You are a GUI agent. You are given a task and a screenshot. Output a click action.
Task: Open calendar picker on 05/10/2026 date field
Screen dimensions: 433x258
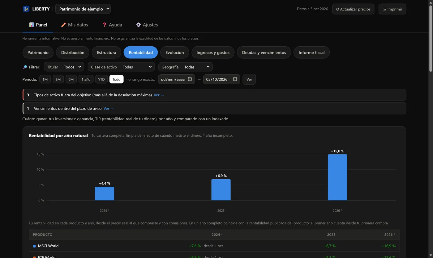point(235,79)
